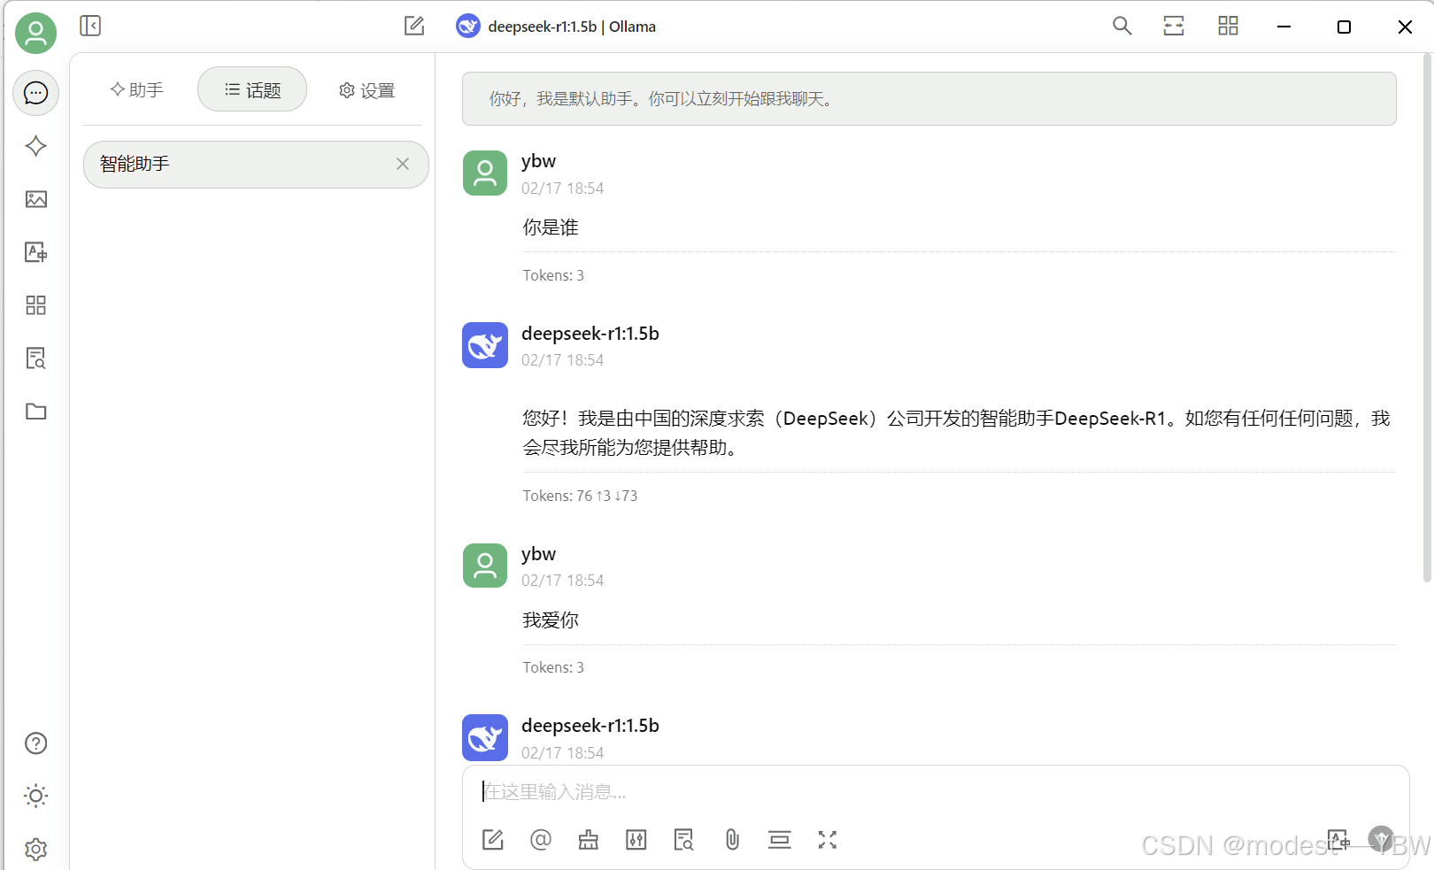Open the knowledge base sidebar icon
The height and width of the screenshot is (870, 1434).
click(36, 358)
